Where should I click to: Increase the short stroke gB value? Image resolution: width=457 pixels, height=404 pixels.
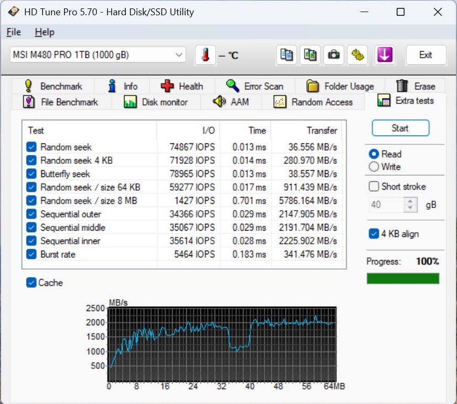(x=410, y=201)
